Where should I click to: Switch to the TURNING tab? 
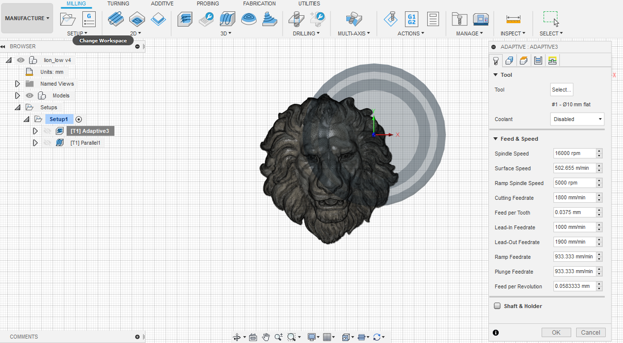point(118,3)
